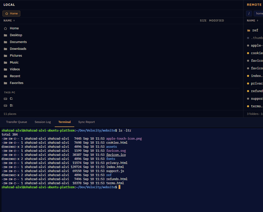Open the Sync Report tab
Viewport: 263px width, 212px height.
click(87, 122)
